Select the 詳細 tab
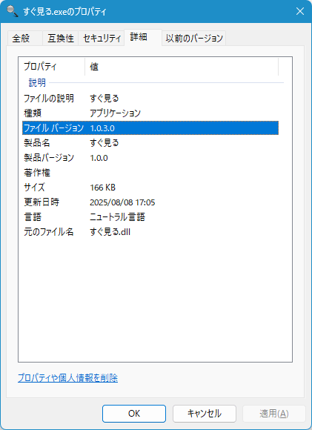This screenshot has width=312, height=430. 143,37
